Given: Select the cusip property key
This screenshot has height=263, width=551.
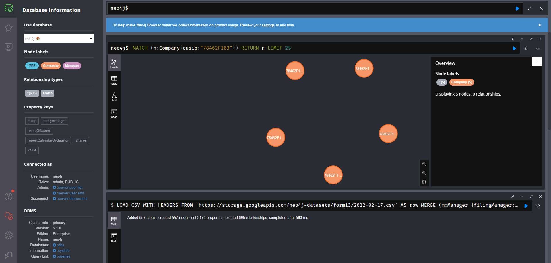Looking at the screenshot, I should [x=32, y=121].
